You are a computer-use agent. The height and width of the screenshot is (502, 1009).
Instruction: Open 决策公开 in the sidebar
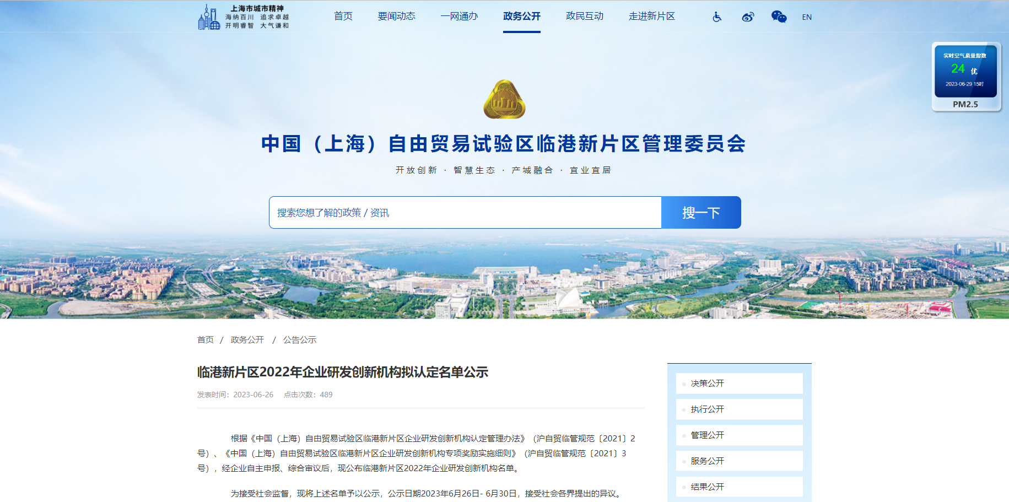tap(708, 384)
